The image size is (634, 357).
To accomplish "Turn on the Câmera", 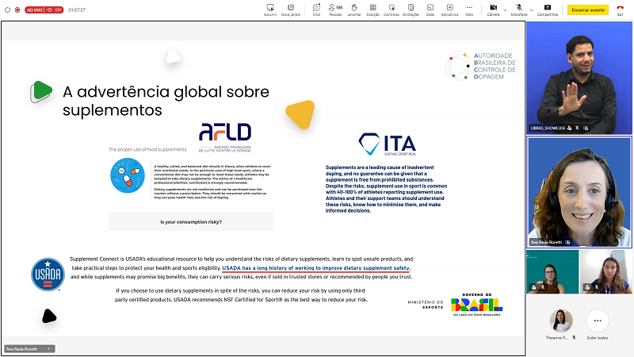I will [493, 8].
